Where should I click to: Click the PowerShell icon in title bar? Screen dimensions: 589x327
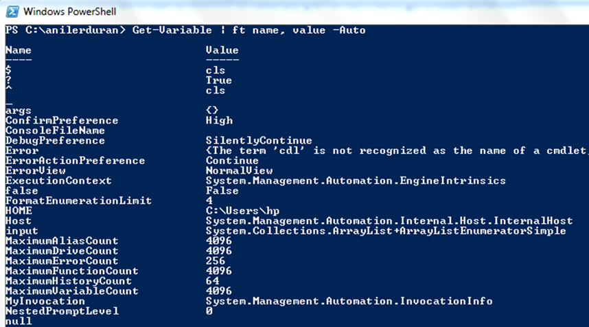tap(12, 11)
